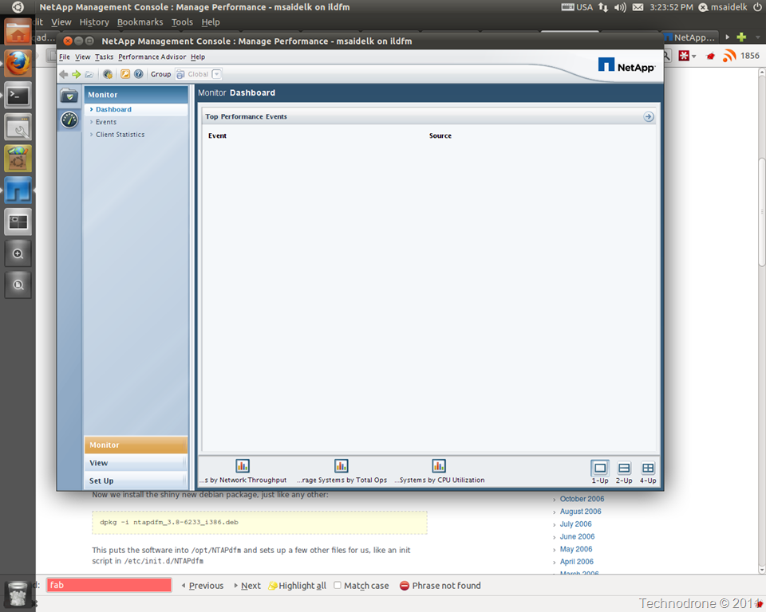766x612 pixels.
Task: Click the grey back arrow in console toolbar
Action: [x=64, y=74]
